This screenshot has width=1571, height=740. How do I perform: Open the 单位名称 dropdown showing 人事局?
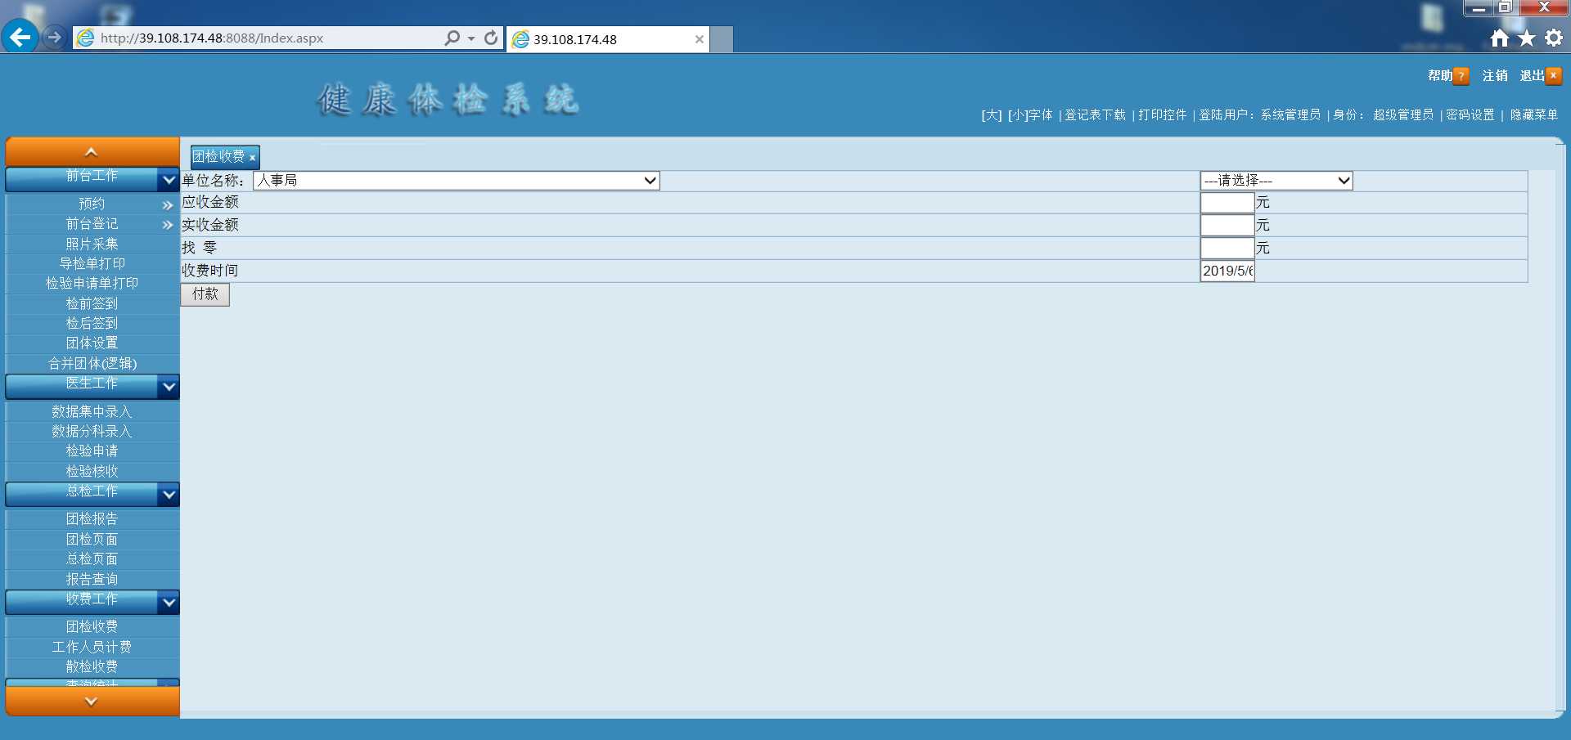(457, 181)
